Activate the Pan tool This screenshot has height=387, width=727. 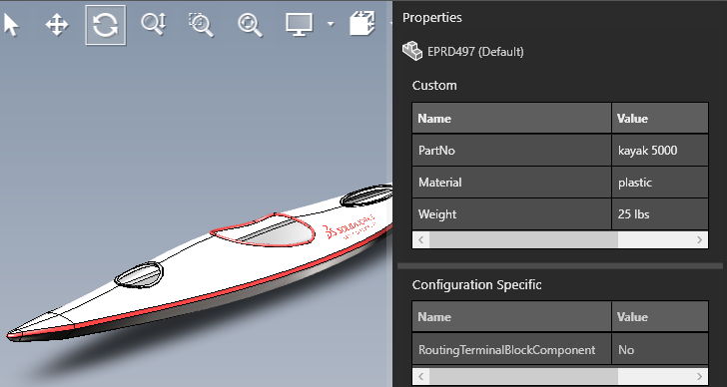point(57,25)
